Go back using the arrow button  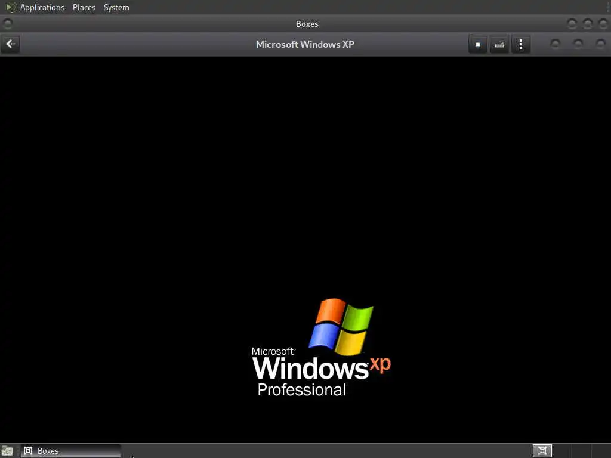[11, 44]
